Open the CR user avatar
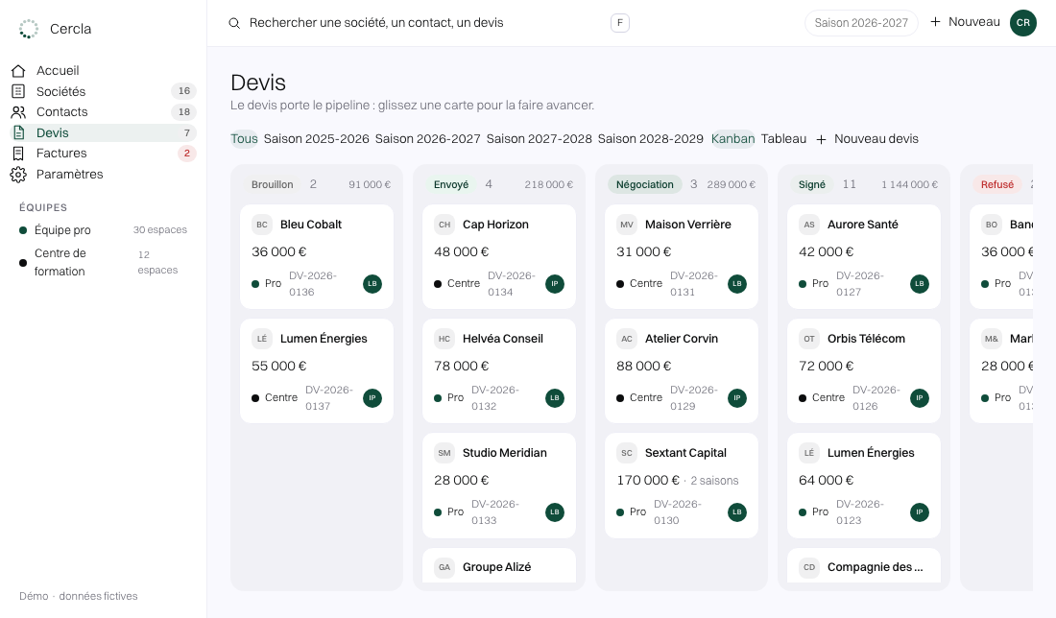Image resolution: width=1056 pixels, height=618 pixels. click(1023, 23)
